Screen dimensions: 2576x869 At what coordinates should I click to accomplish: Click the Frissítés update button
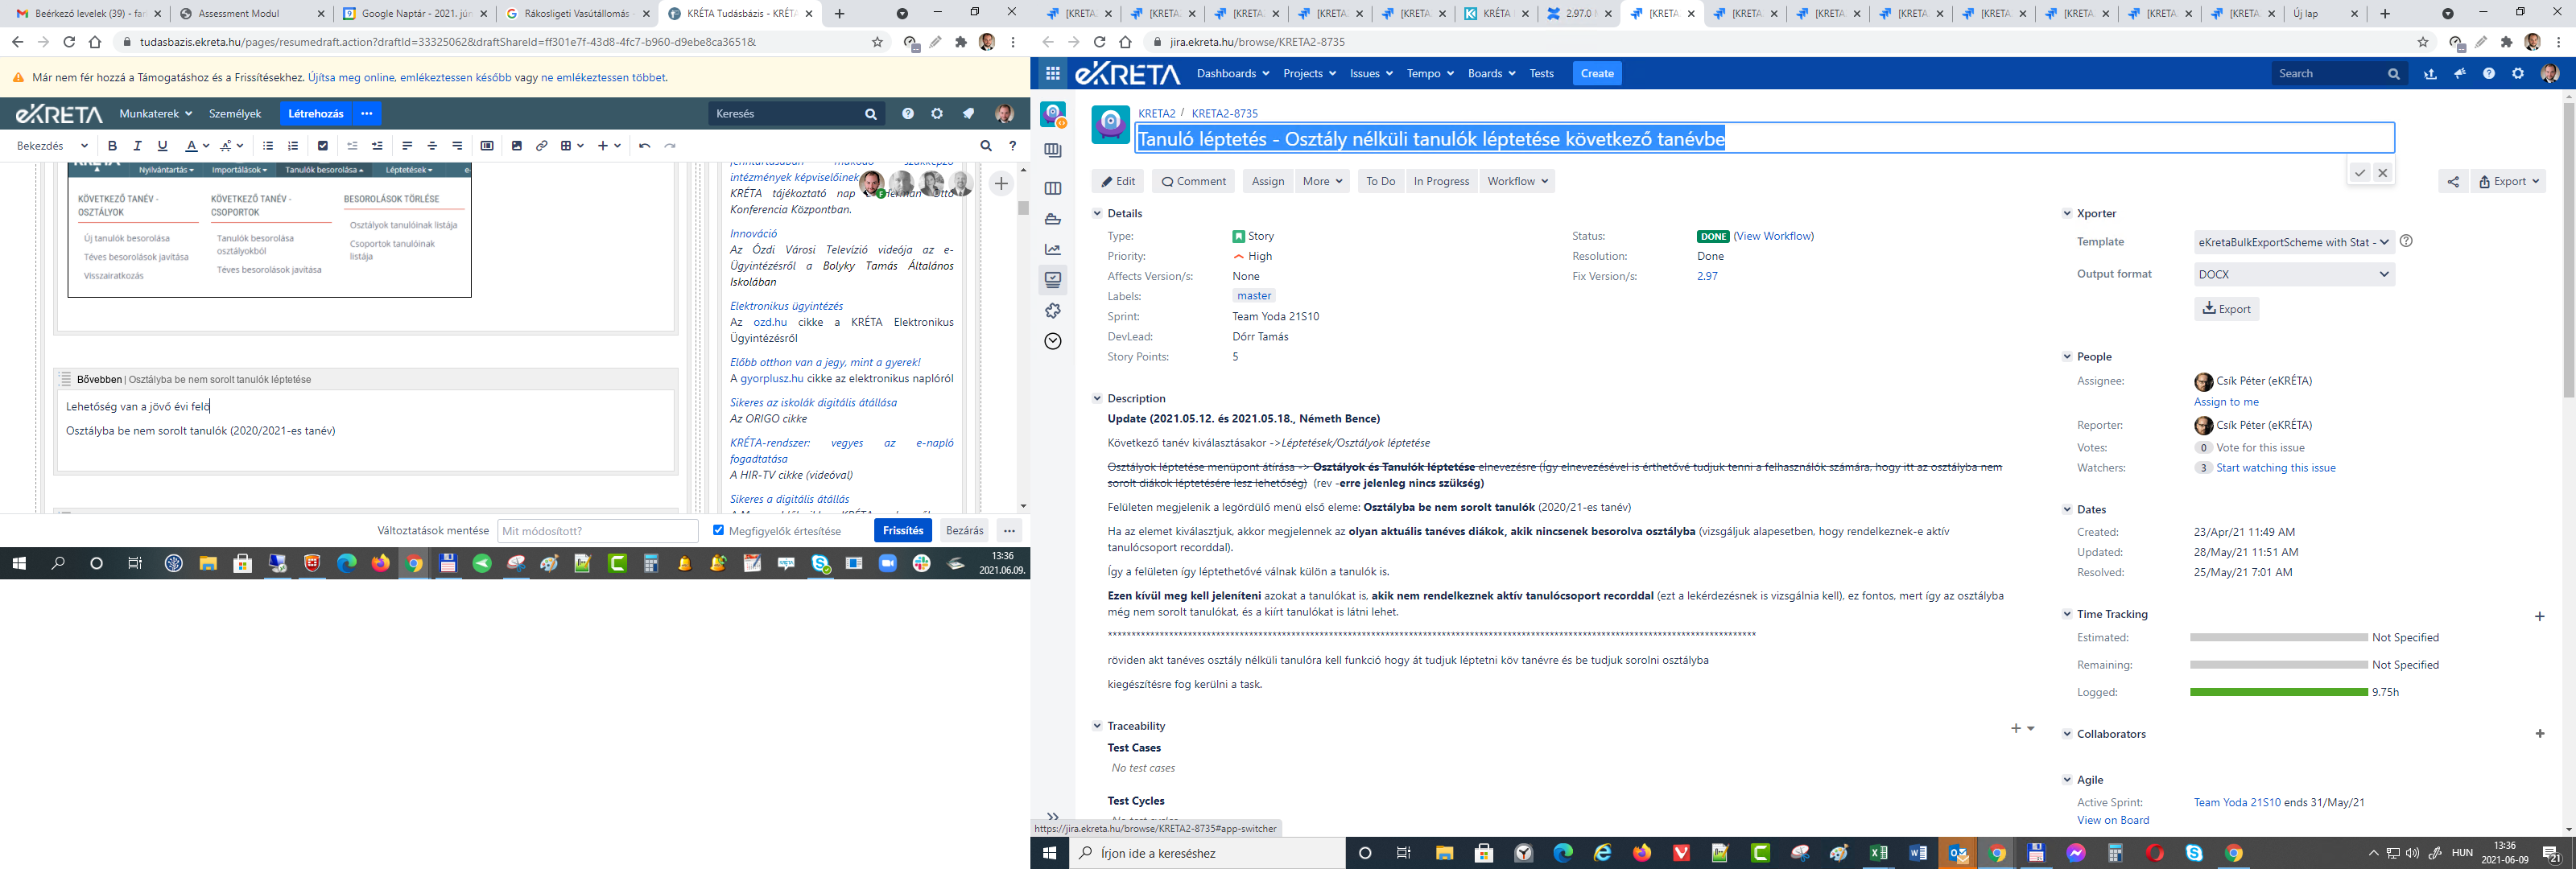902,530
